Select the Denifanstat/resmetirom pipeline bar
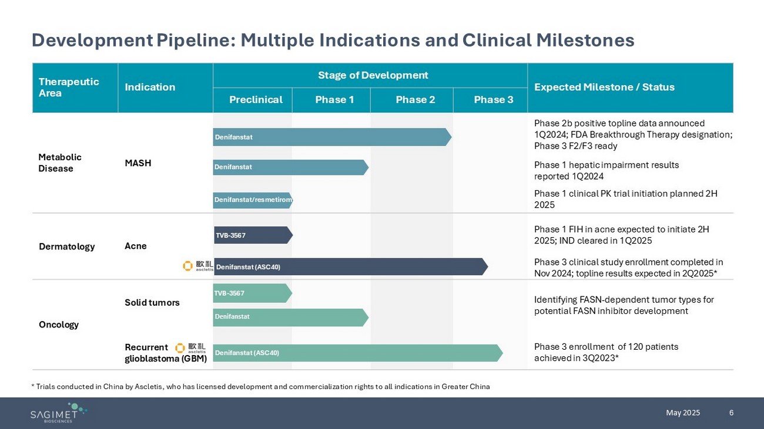764x429 pixels. (253, 200)
